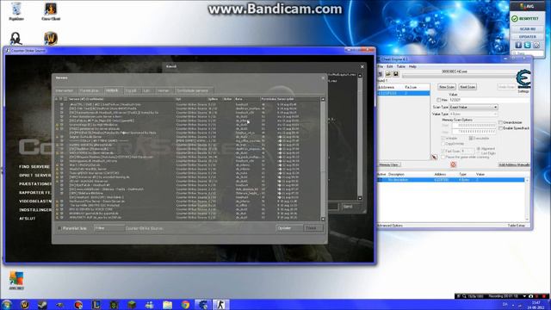
Task: Open the Scan Type dropdown
Action: tap(474, 107)
